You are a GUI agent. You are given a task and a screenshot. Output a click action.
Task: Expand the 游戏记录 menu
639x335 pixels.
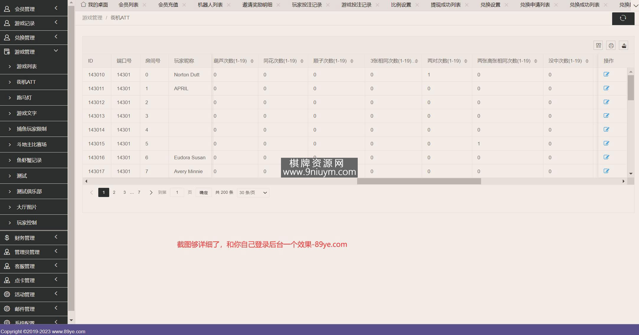[x=34, y=23]
